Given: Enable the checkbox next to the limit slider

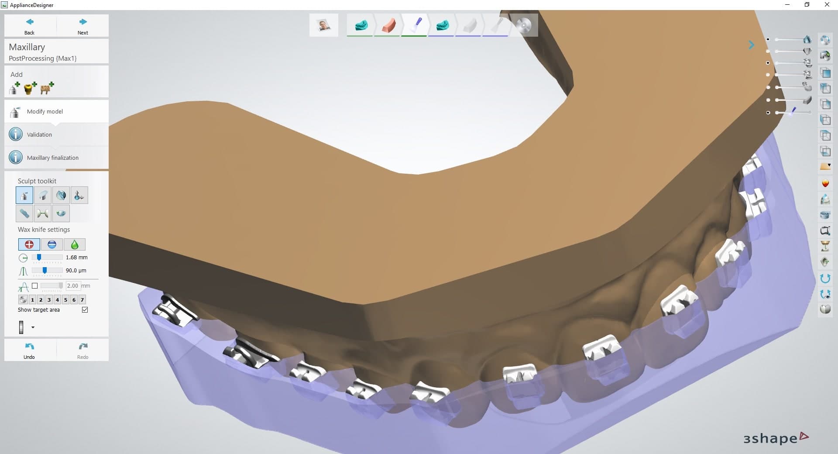Looking at the screenshot, I should [x=35, y=286].
